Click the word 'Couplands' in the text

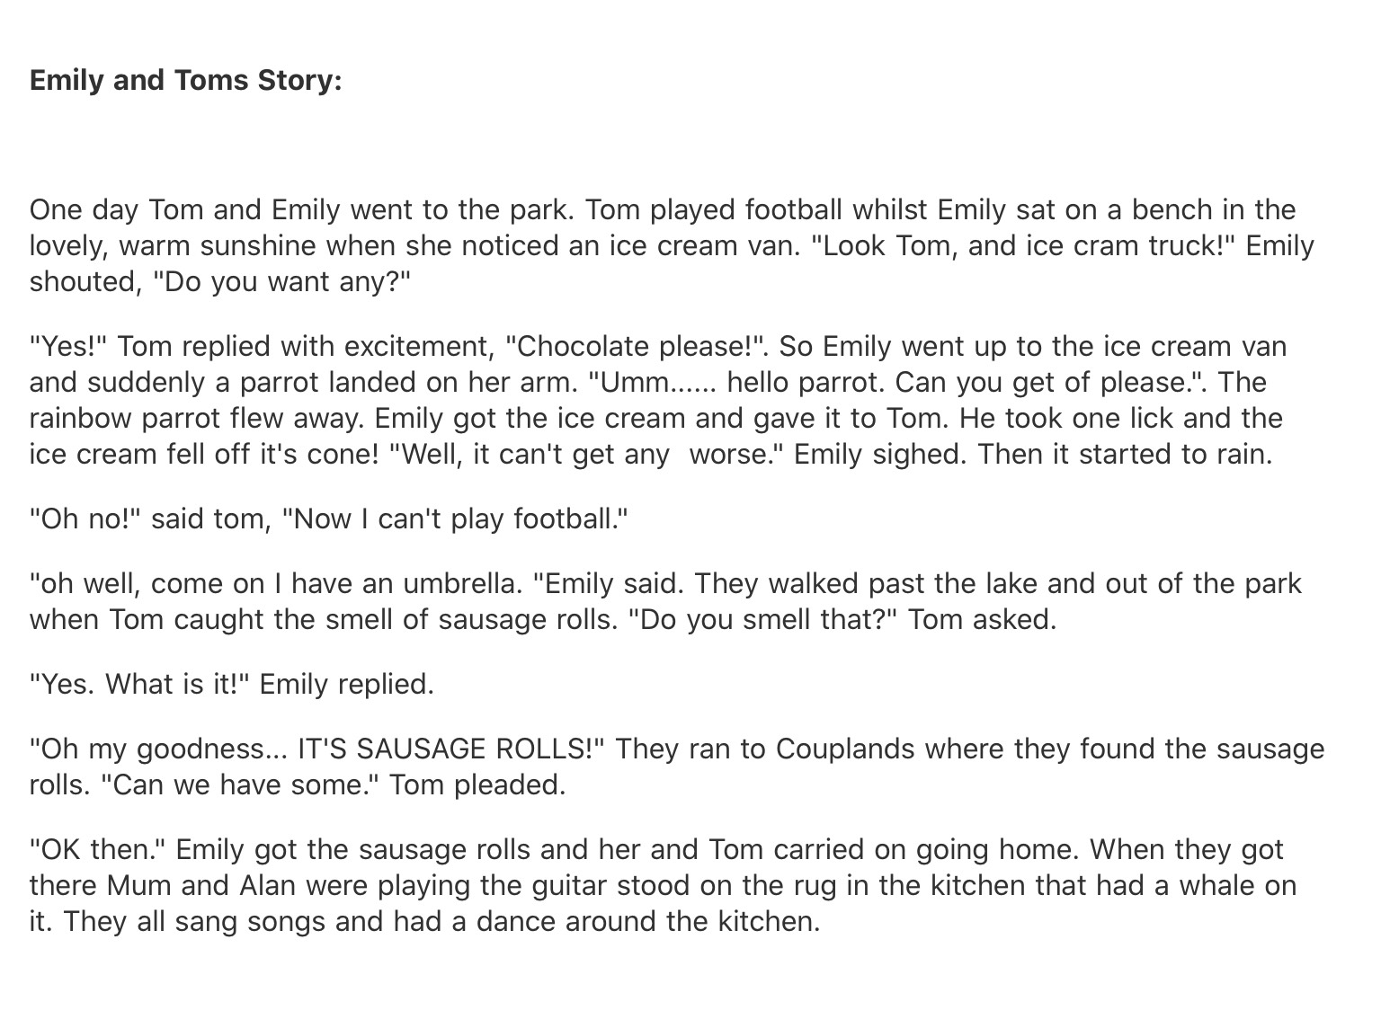point(843,749)
